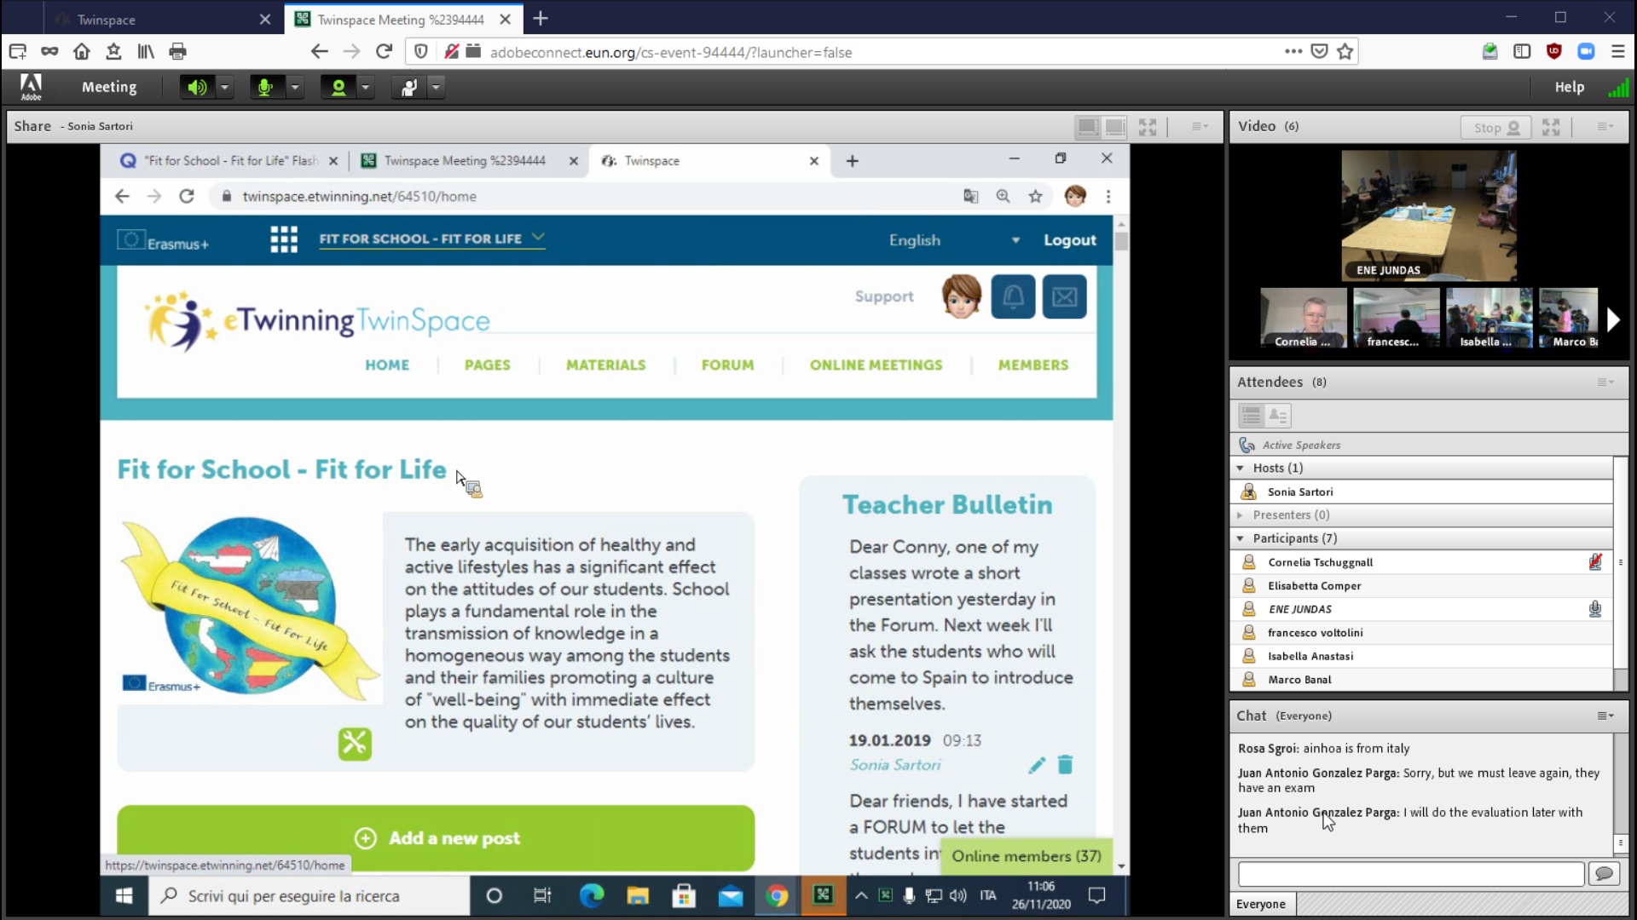Image resolution: width=1637 pixels, height=920 pixels.
Task: Open the Meeting menu
Action: [108, 87]
